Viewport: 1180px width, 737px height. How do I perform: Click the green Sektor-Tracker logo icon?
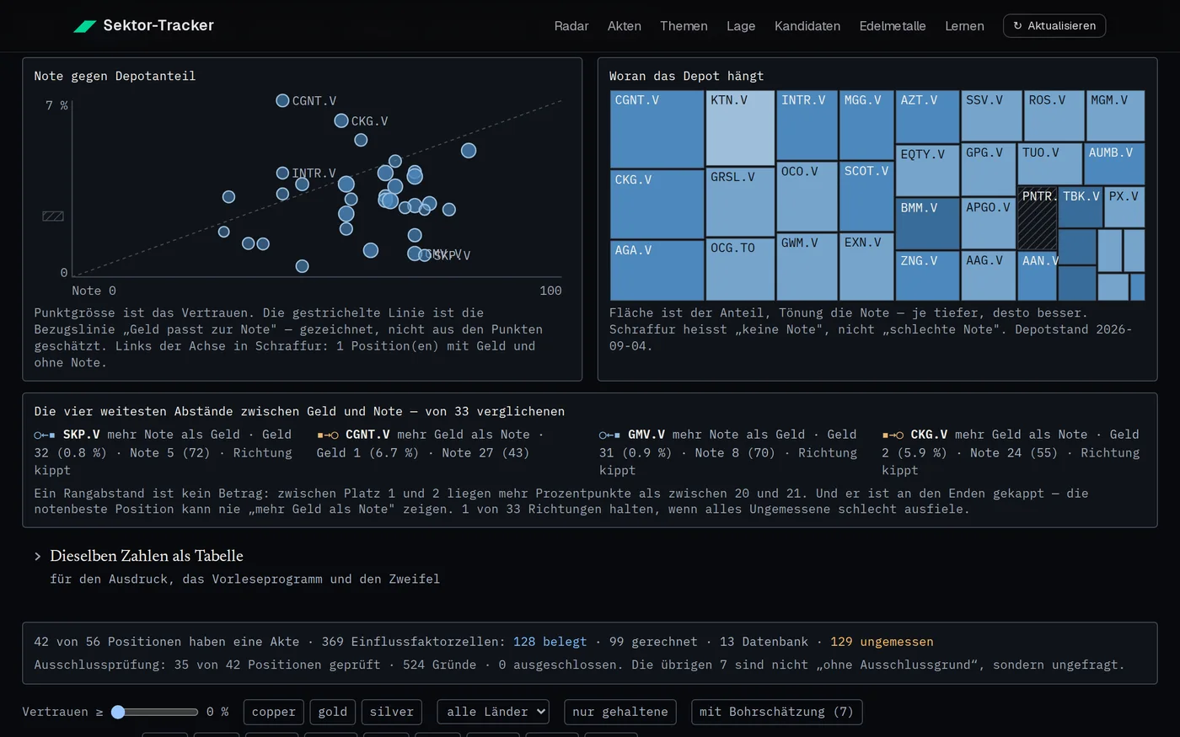85,26
